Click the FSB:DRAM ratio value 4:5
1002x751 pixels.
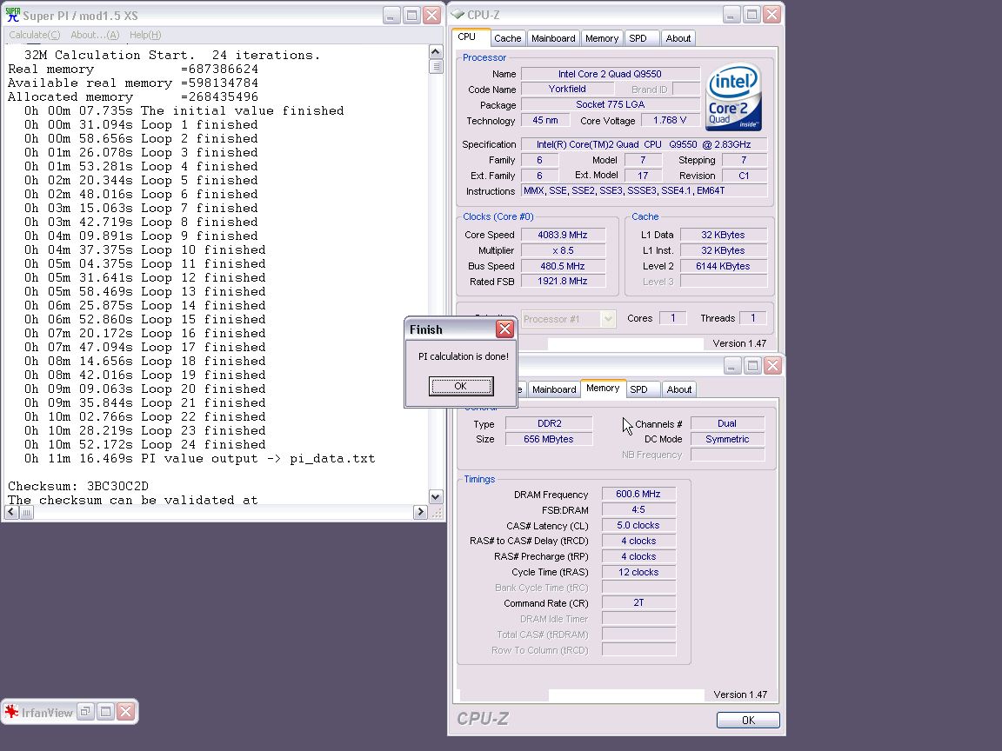[638, 509]
